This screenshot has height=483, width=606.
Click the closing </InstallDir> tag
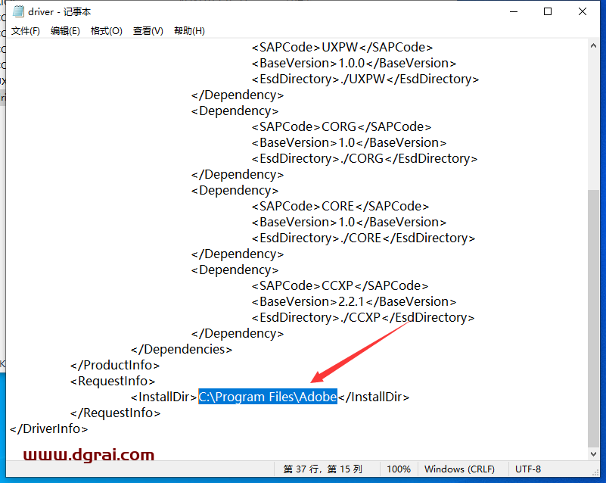(374, 397)
